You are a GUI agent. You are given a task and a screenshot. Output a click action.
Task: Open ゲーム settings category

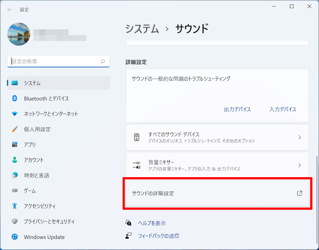tap(30, 191)
